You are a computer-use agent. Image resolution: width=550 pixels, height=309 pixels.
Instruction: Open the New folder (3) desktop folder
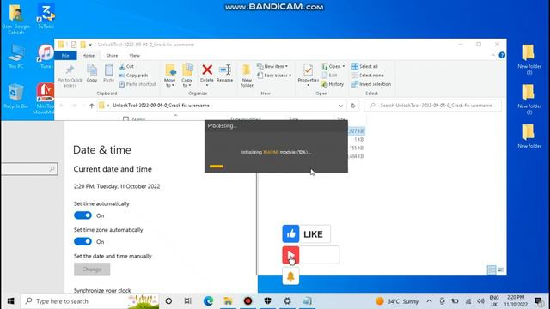coord(529,59)
